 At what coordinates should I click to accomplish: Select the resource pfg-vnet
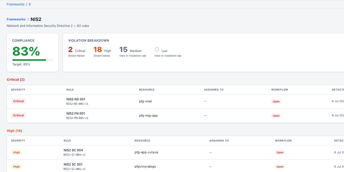click(x=145, y=101)
